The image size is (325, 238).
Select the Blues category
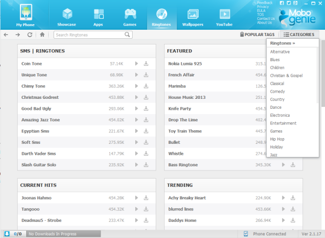275,60
